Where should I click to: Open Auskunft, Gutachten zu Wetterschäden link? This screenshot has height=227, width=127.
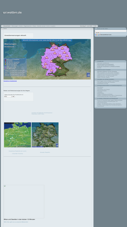pos(108,67)
